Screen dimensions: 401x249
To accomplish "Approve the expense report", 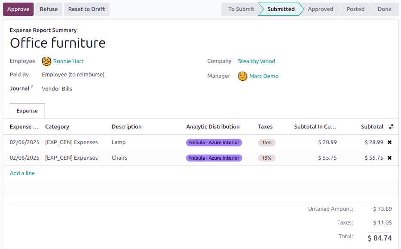I will pos(18,9).
